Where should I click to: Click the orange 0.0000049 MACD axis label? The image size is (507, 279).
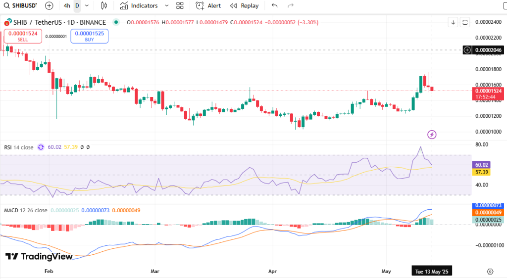488,213
